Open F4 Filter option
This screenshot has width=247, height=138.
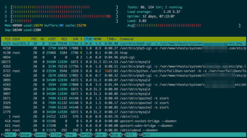click(54, 135)
